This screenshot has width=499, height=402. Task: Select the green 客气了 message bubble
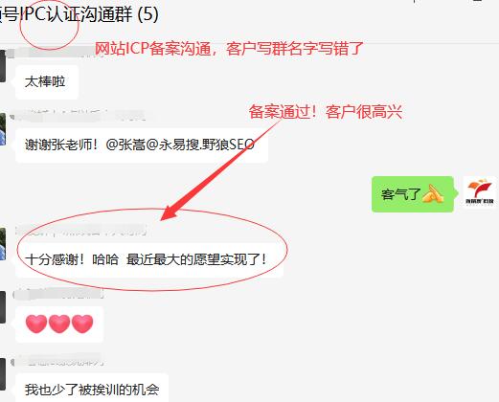point(413,194)
